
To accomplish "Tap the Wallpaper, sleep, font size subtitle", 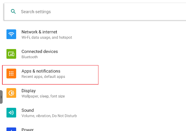I will [43, 96].
